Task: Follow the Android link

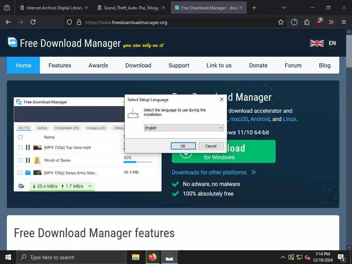Action: point(260,119)
